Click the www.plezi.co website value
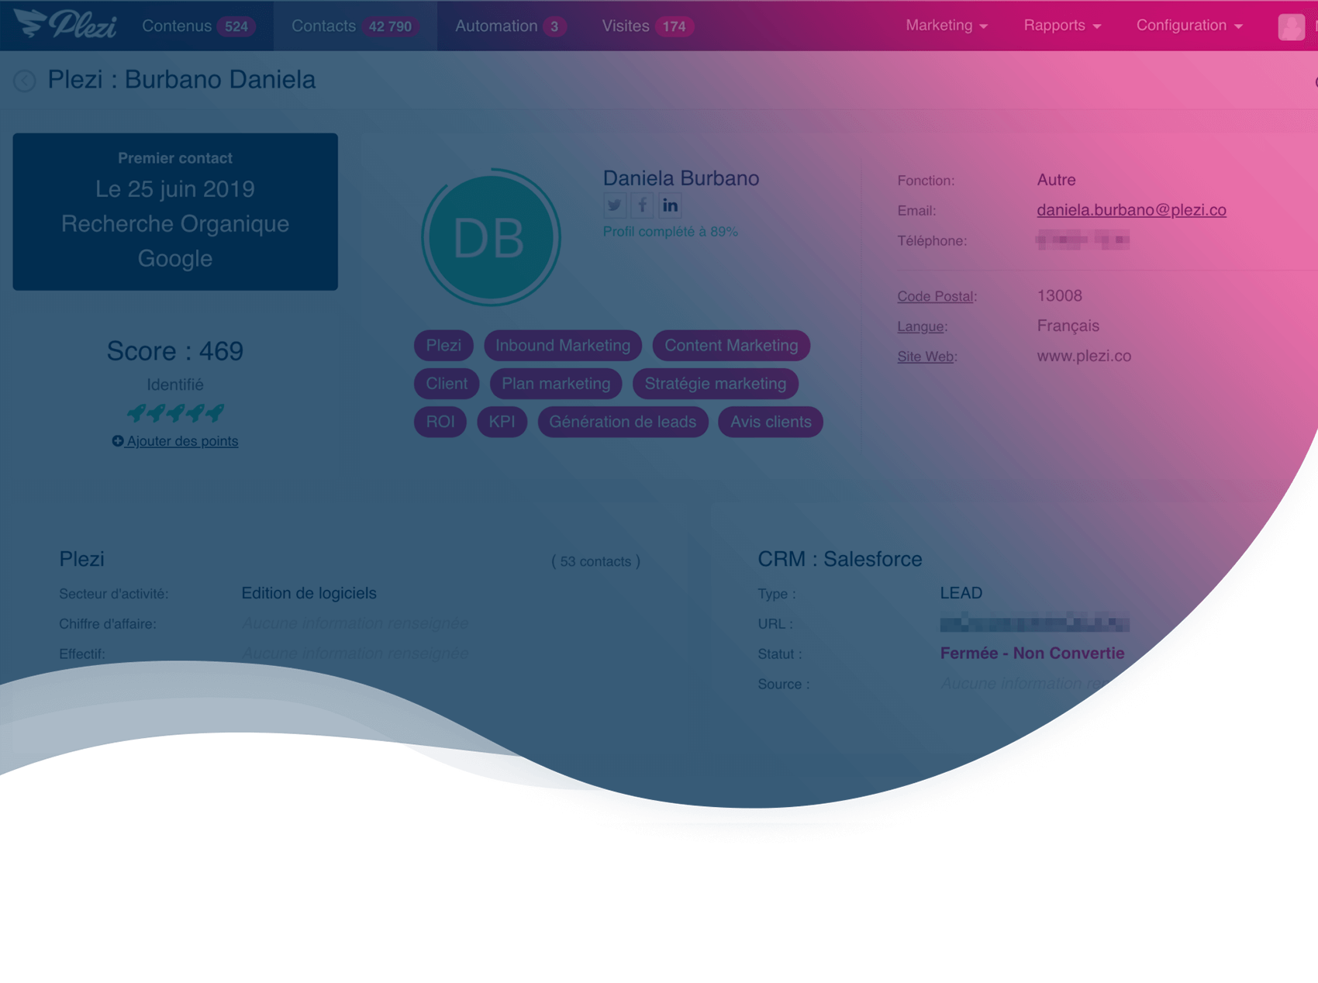The image size is (1318, 983). point(1084,356)
